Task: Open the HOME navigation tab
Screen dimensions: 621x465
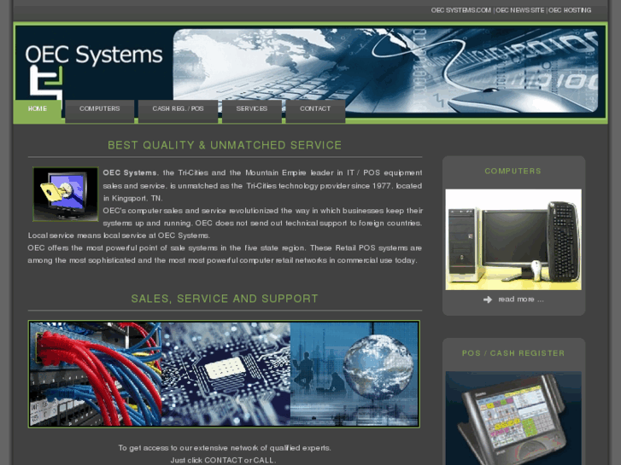Action: click(38, 110)
